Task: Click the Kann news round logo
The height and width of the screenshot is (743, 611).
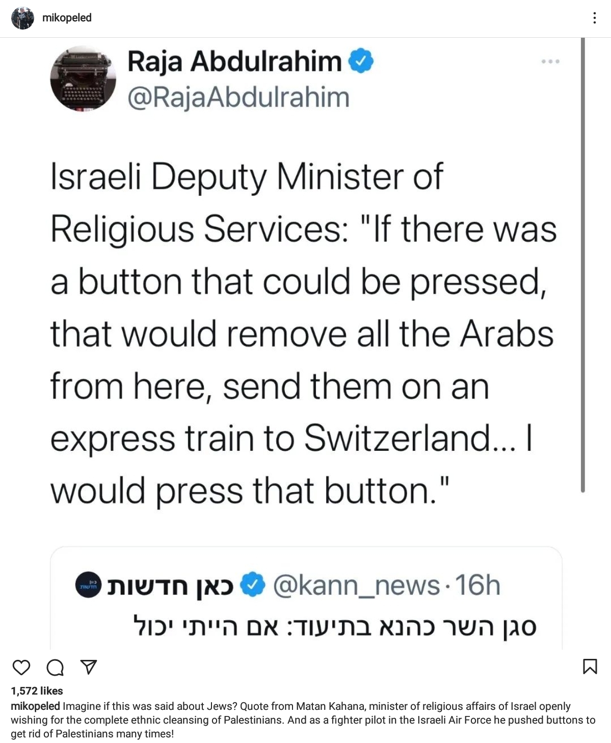Action: 88,585
